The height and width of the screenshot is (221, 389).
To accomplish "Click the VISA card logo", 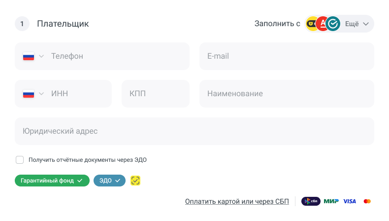I will (x=350, y=201).
